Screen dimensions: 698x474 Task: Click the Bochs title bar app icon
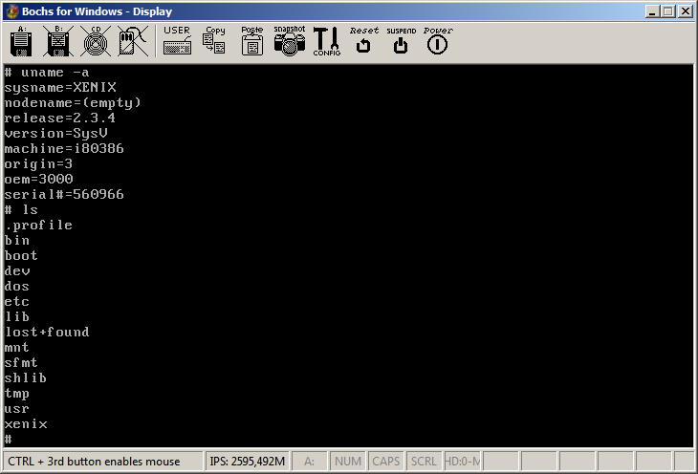[12, 11]
